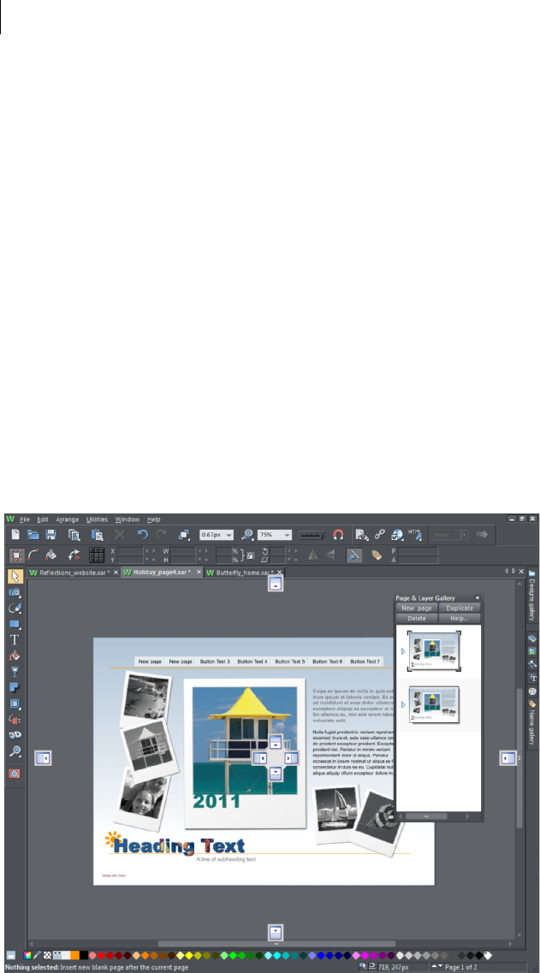Click 'Button Text 3' on the page navbar
The image size is (540, 973).
[x=215, y=662]
